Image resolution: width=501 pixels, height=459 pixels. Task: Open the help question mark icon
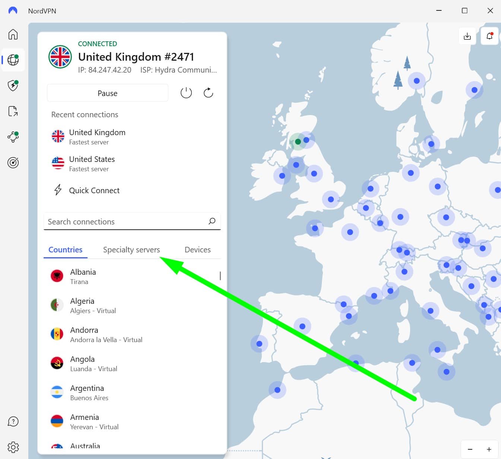click(x=13, y=421)
